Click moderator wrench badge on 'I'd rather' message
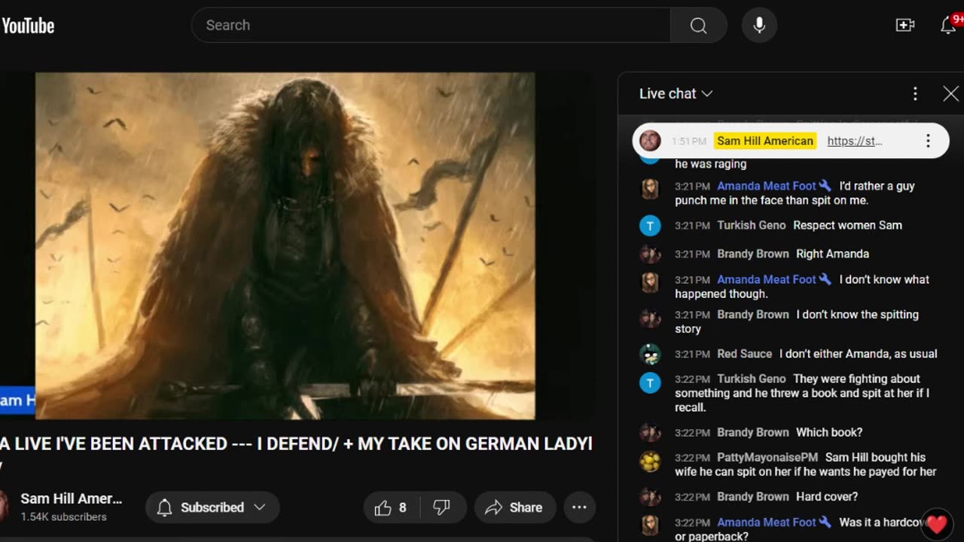 coord(825,186)
